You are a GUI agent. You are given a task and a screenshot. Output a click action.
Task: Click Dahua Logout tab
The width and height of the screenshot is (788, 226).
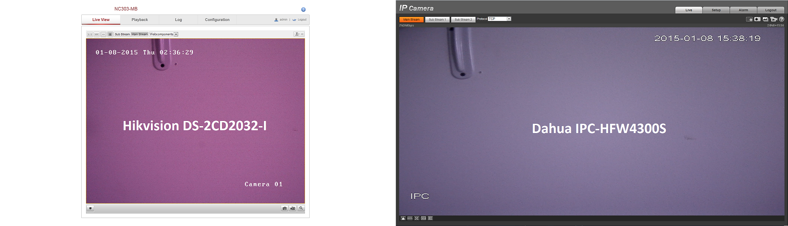point(771,10)
